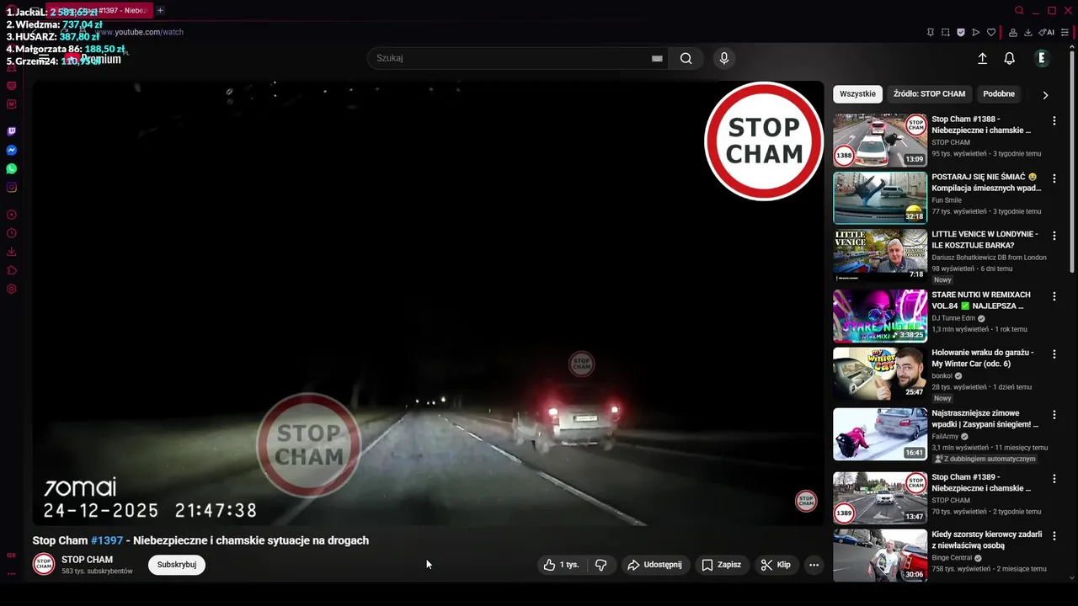Open options menu for POSTARAJ SIĘ NIE ŚMIAĆ
The width and height of the screenshot is (1078, 606).
pos(1054,179)
